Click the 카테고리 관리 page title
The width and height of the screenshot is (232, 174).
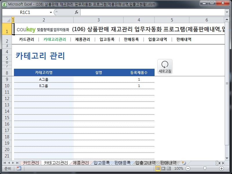pos(40,56)
